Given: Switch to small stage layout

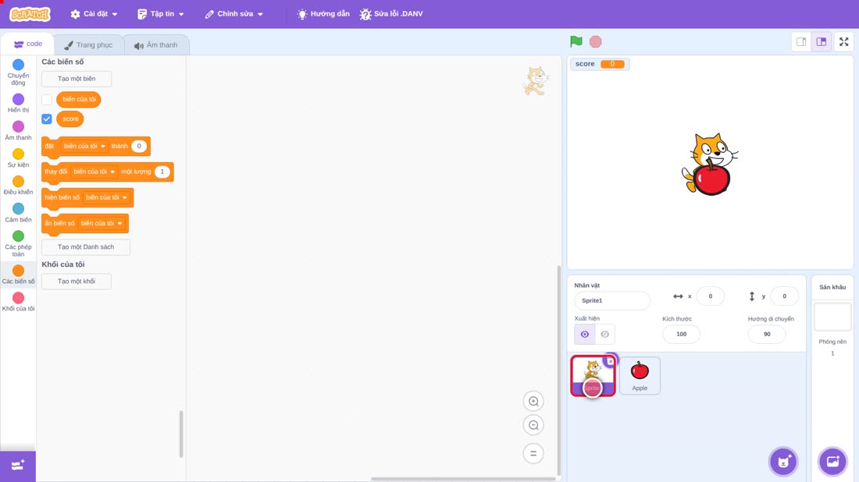Looking at the screenshot, I should [801, 41].
